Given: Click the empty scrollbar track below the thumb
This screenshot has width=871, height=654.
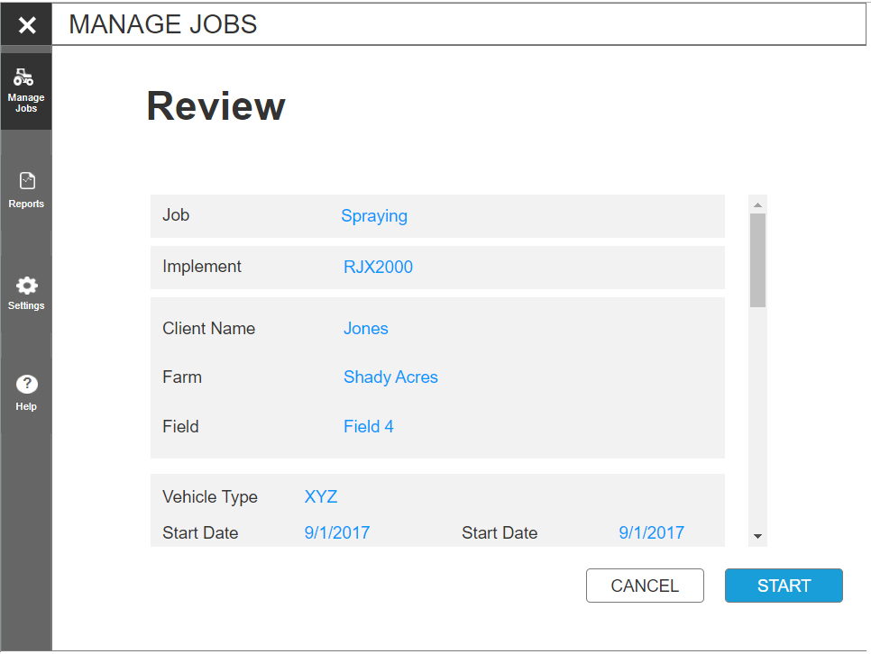Looking at the screenshot, I should [x=757, y=414].
